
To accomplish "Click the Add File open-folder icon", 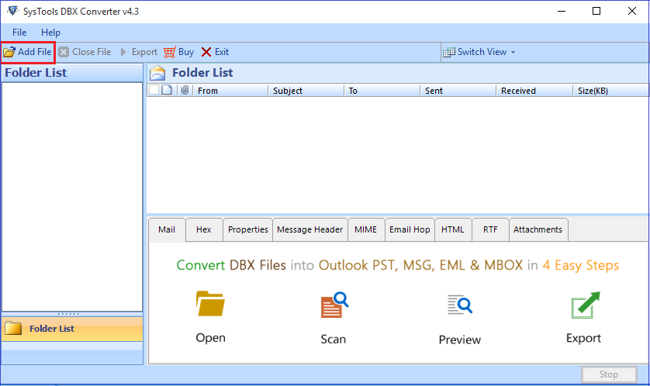I will [9, 52].
